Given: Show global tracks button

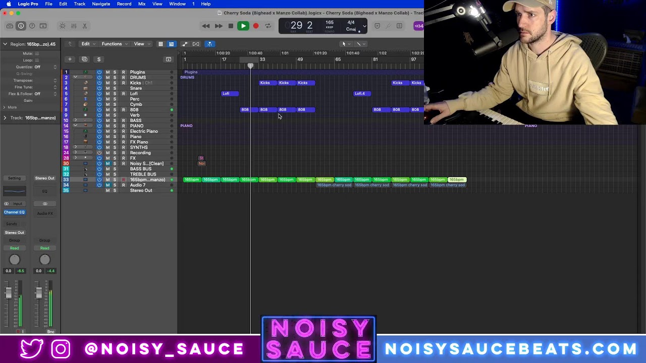Looking at the screenshot, I should [x=169, y=59].
